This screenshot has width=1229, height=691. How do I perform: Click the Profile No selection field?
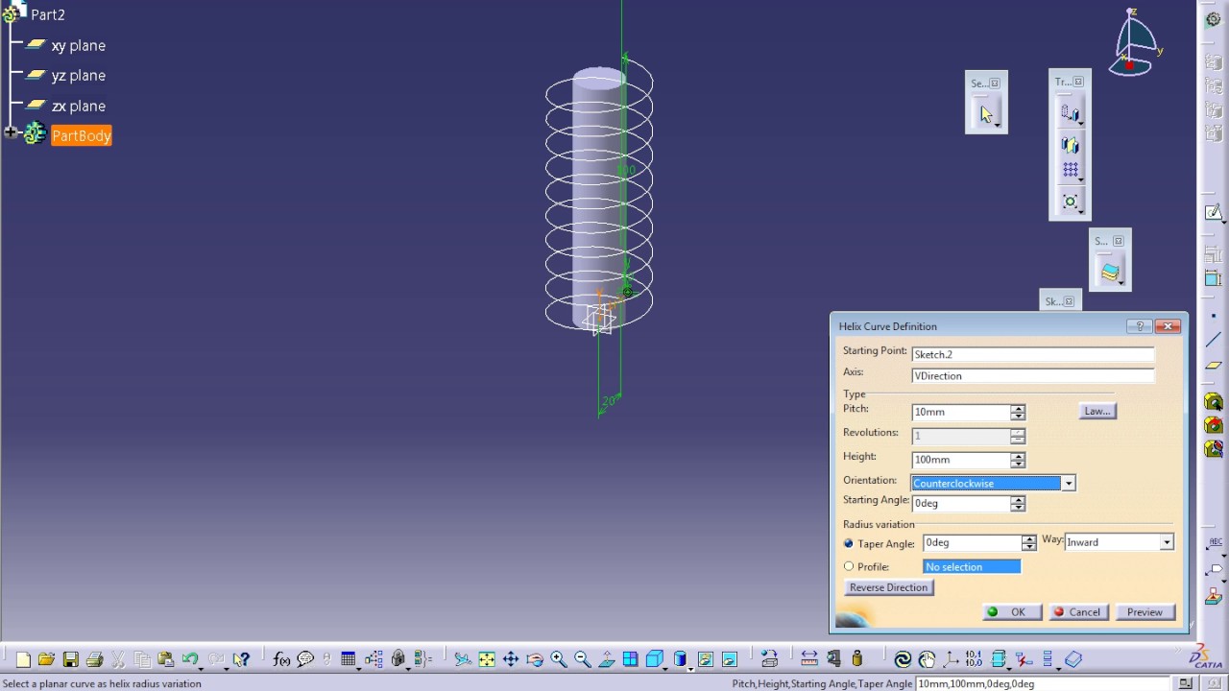click(x=972, y=566)
